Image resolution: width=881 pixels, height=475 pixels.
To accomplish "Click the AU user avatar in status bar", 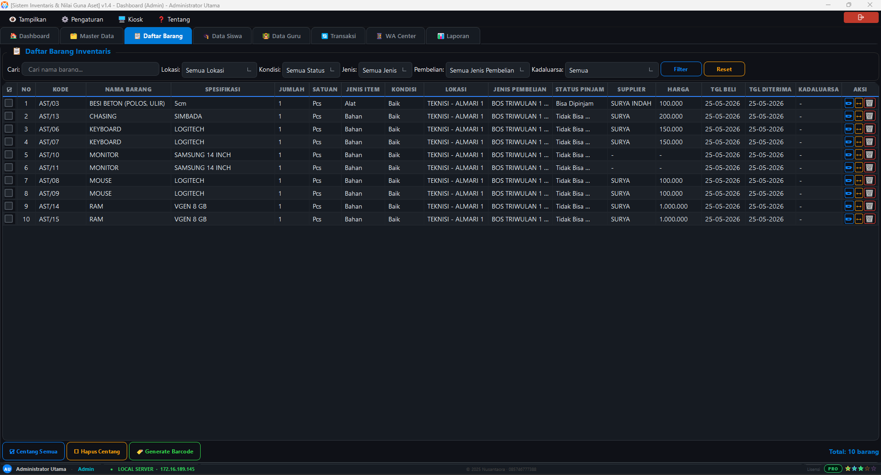I will [x=7, y=469].
